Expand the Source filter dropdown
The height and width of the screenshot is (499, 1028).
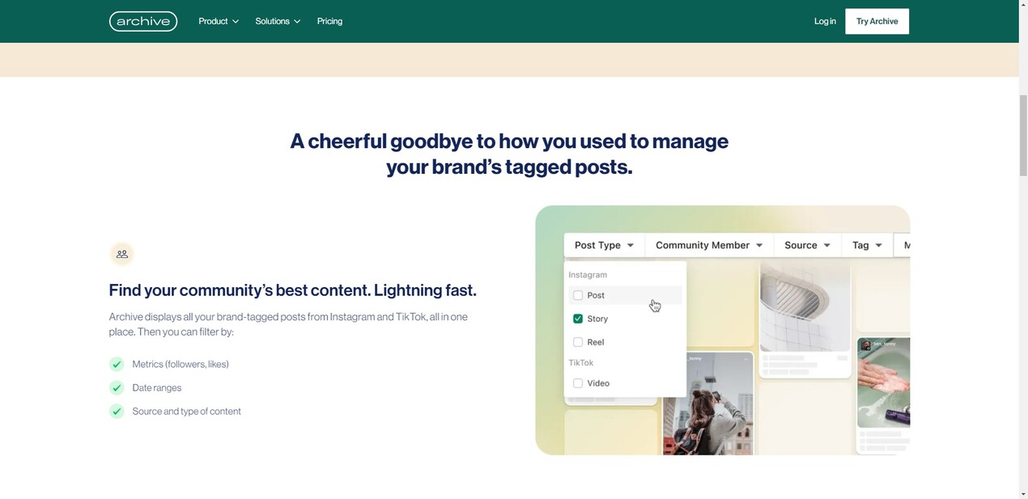tap(807, 245)
